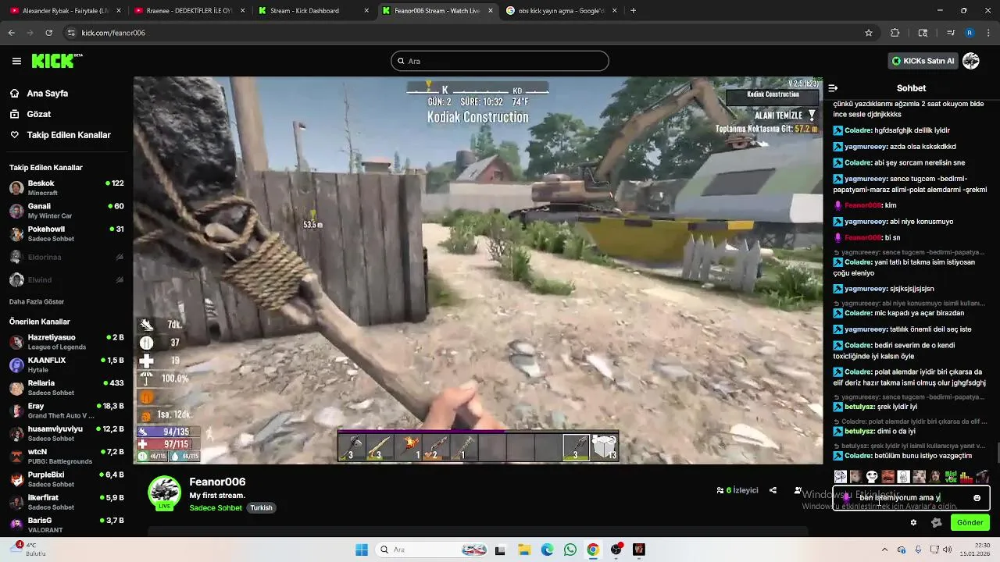Click the Ara search field on Kick
The image size is (1000, 562).
click(500, 61)
